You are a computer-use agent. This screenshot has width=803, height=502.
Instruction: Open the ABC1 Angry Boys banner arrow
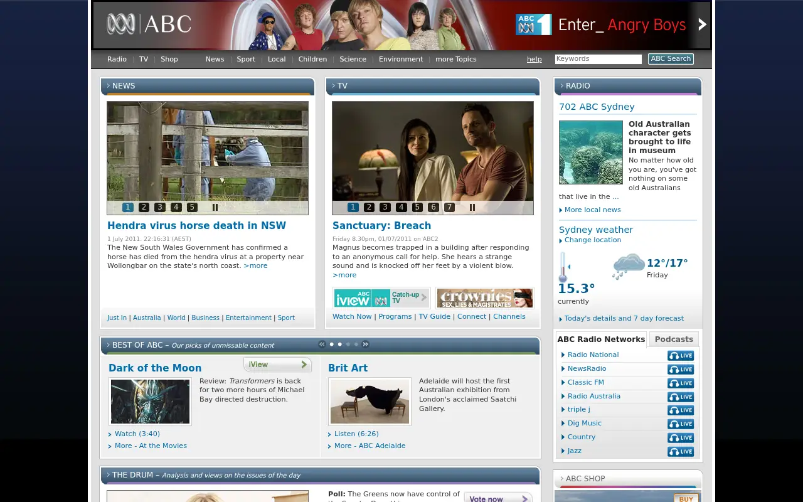(702, 24)
